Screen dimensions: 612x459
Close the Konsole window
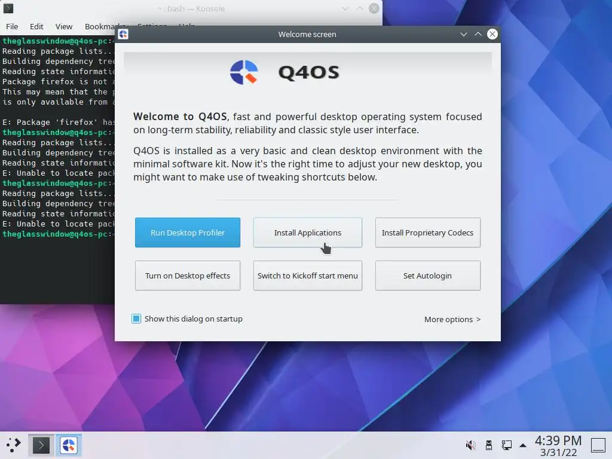374,8
